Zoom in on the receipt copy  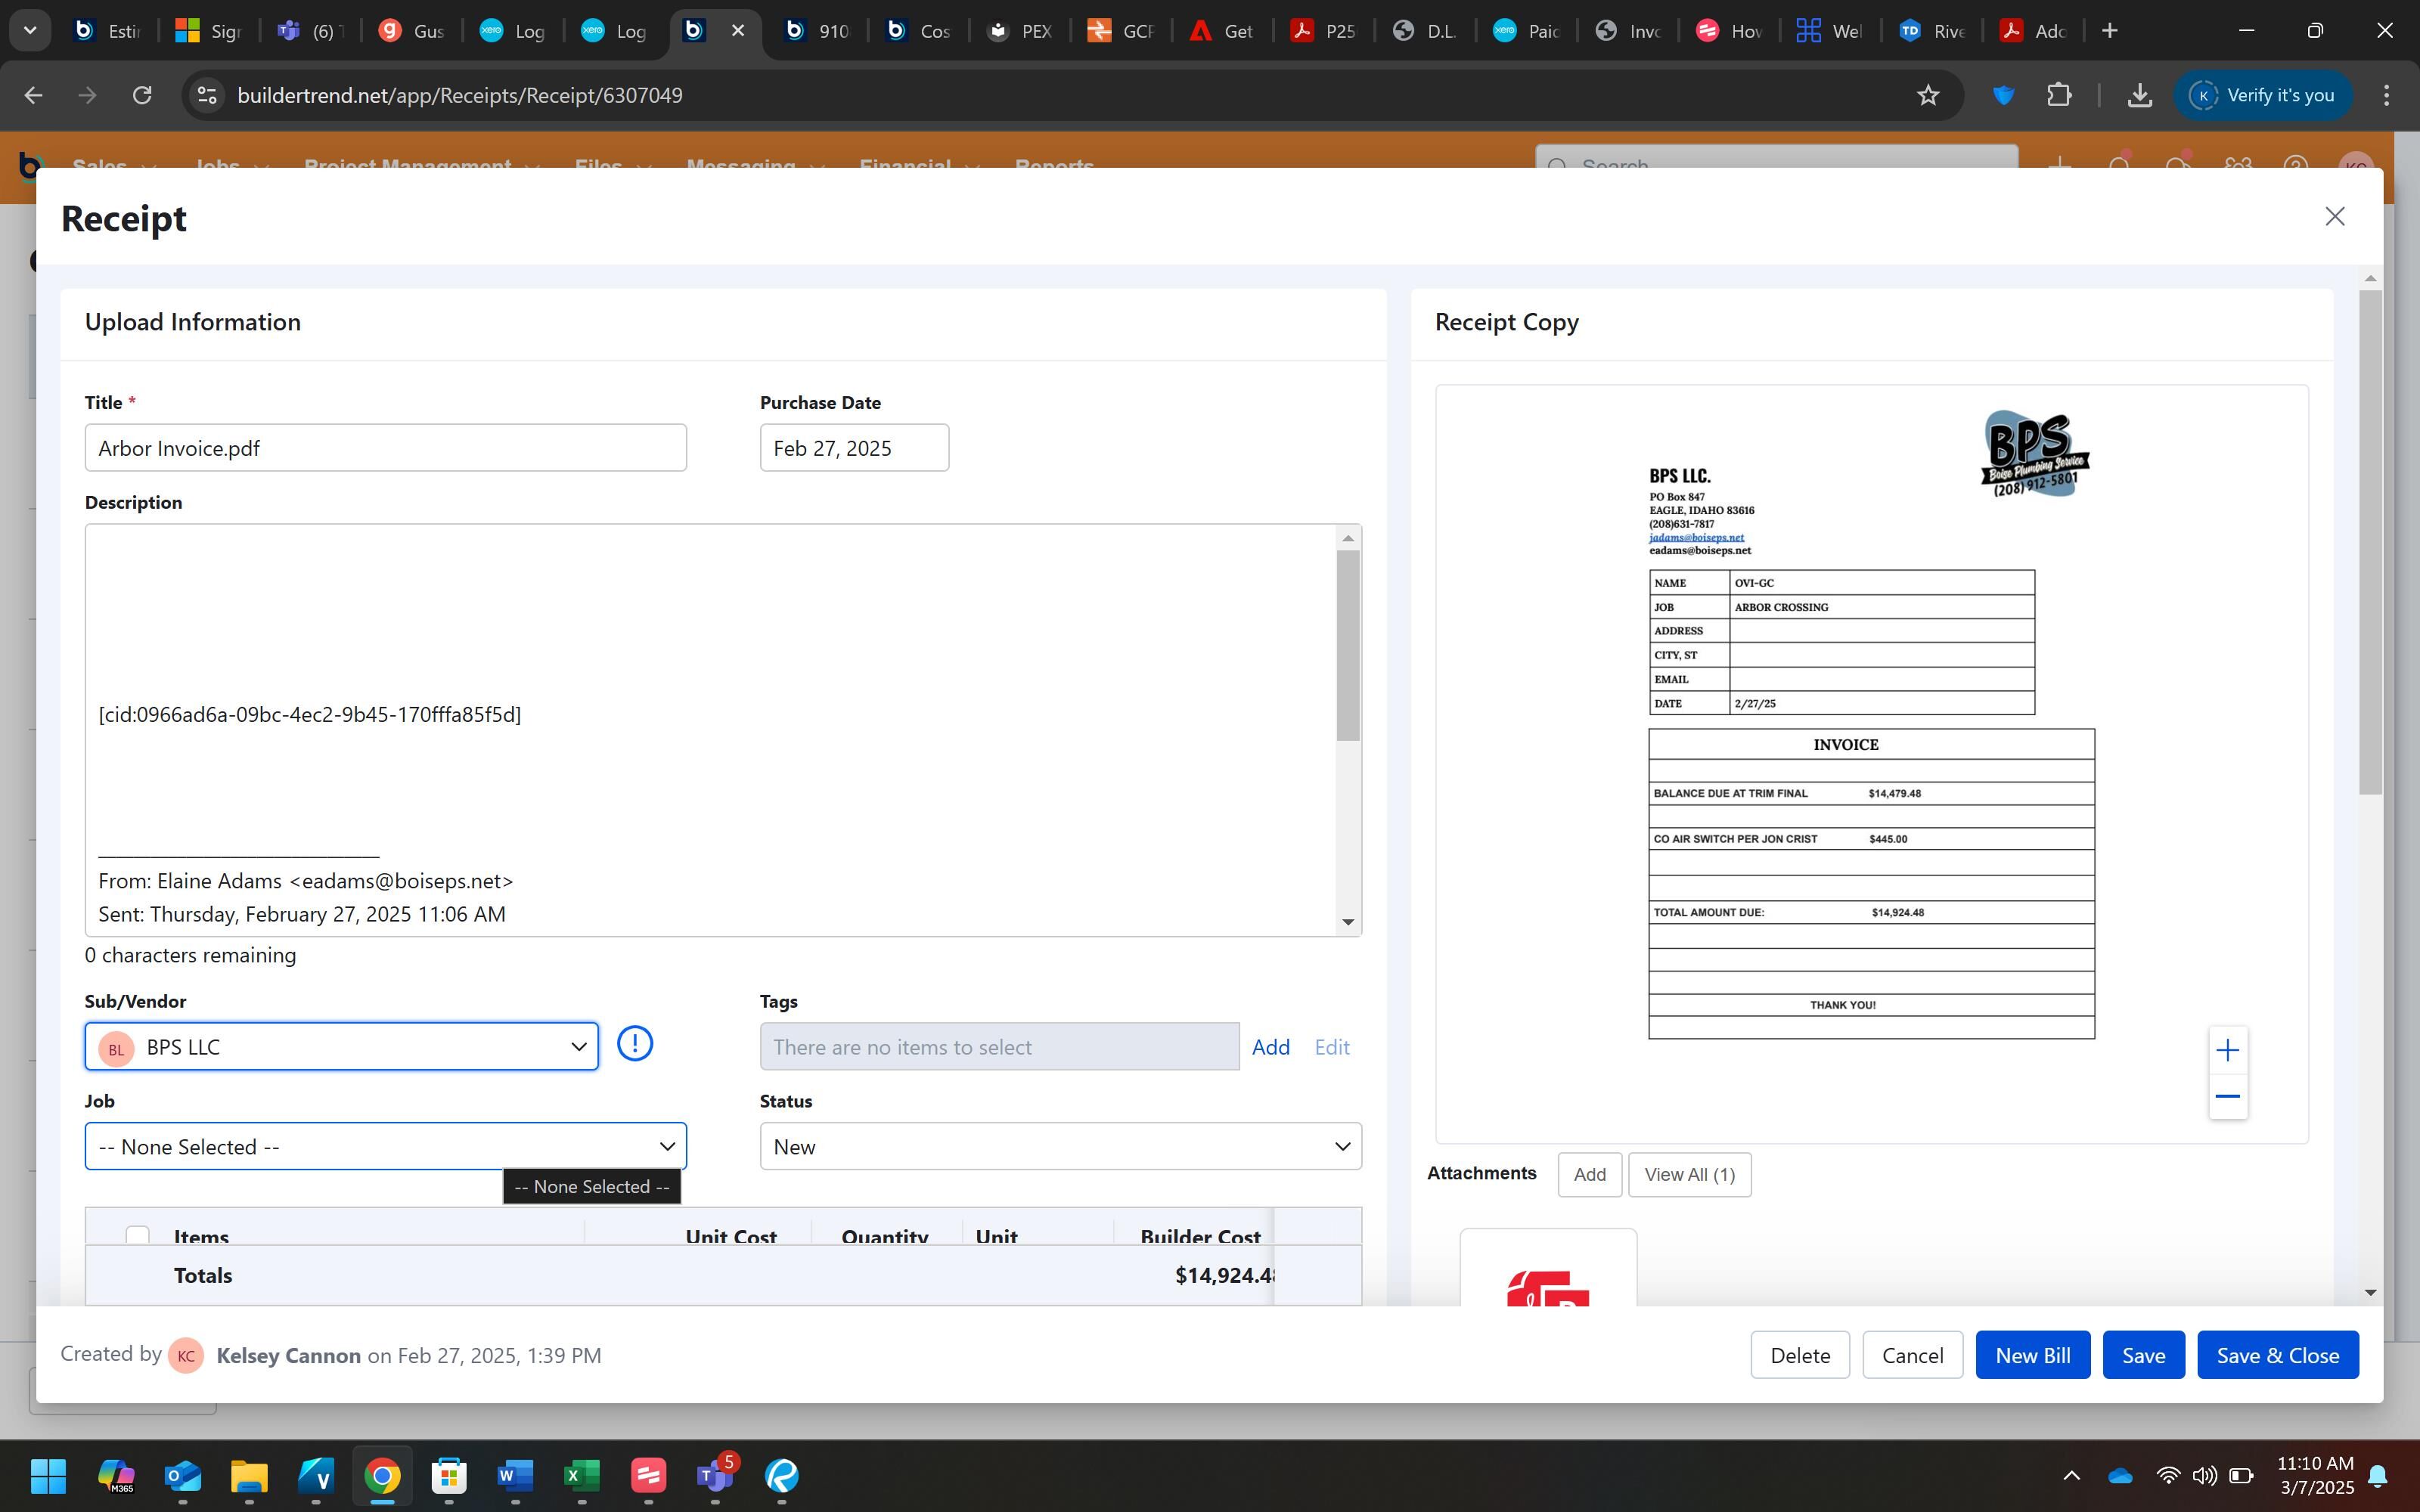click(2227, 1050)
